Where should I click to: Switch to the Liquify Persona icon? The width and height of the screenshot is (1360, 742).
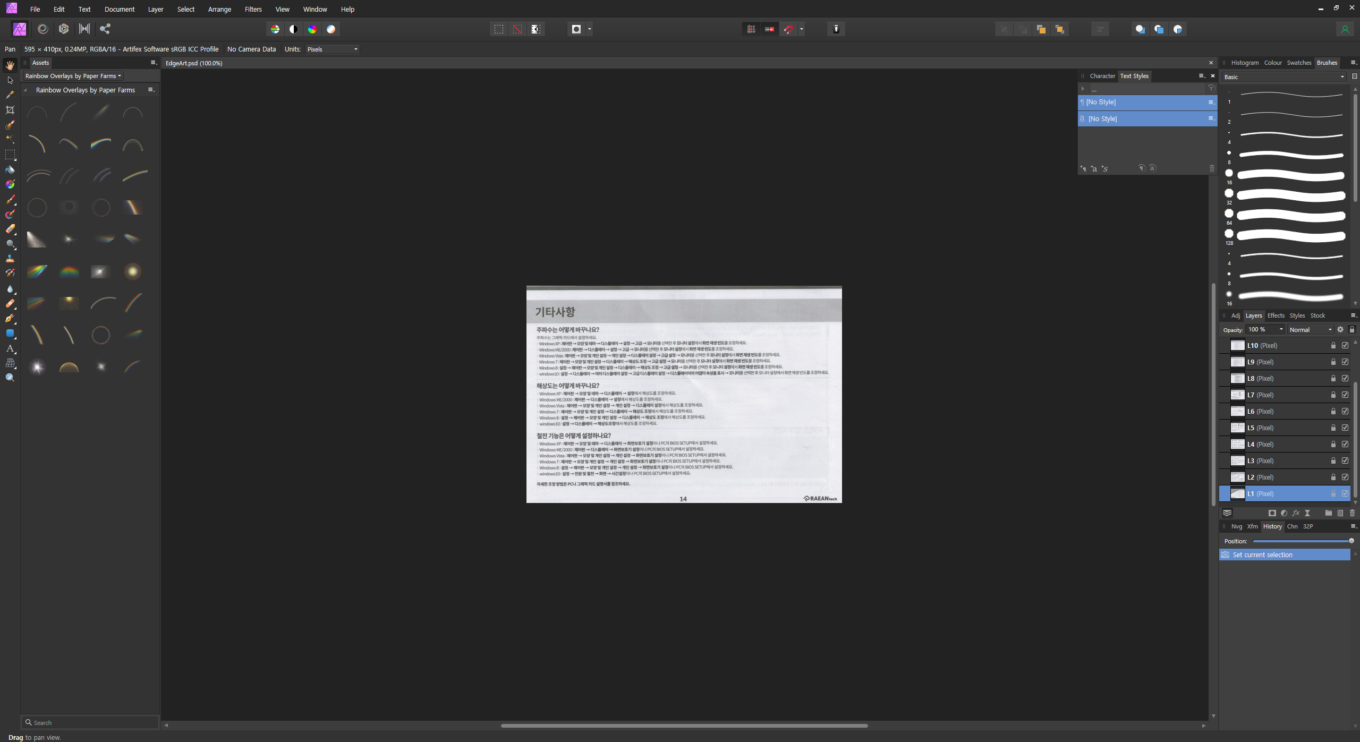pos(42,29)
